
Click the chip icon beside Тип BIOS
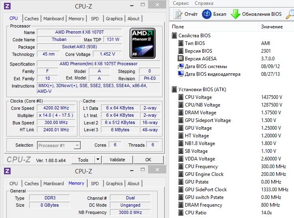tap(180, 43)
